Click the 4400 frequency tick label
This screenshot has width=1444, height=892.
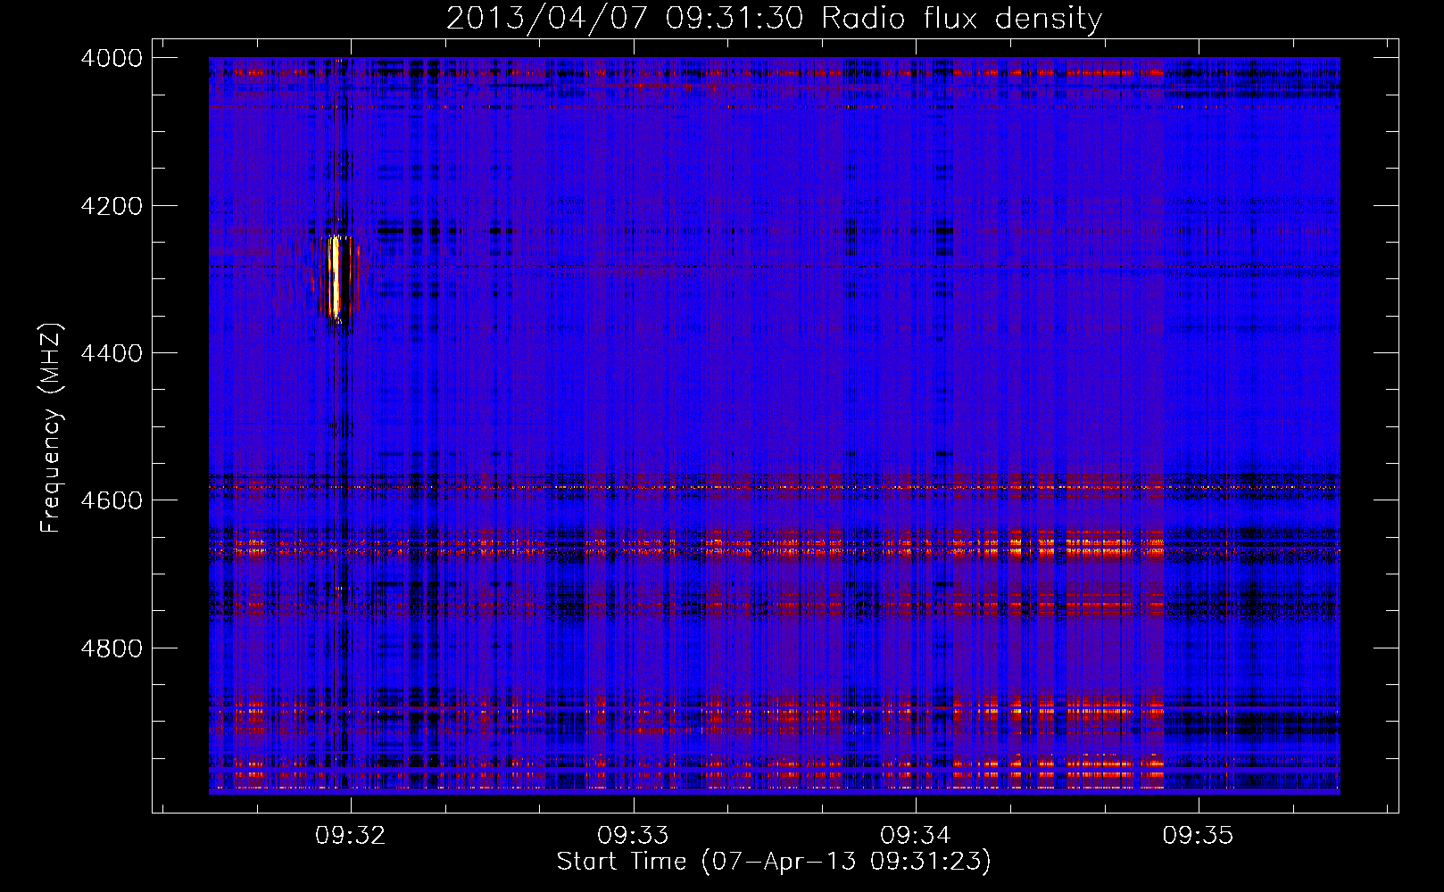coord(112,353)
